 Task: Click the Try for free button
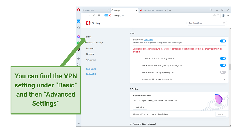[x=140, y=107]
